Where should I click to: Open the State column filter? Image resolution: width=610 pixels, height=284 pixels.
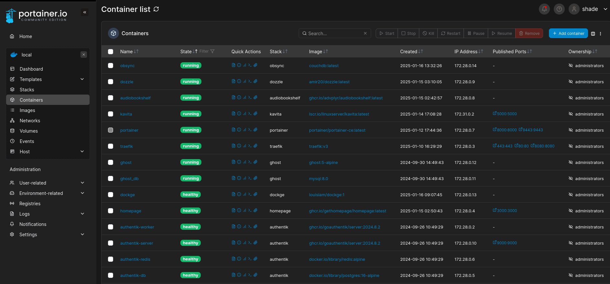pos(207,51)
